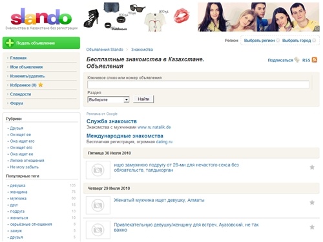323x242 pixels.
Task: Open the www.ru.natalik.de ad URL
Action: 154,127
